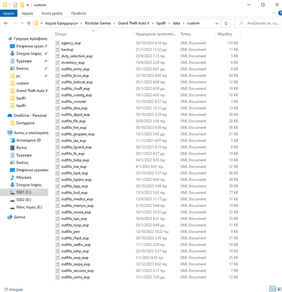Open the Αρχική ribbon tab
The image size is (282, 292).
[27, 13]
